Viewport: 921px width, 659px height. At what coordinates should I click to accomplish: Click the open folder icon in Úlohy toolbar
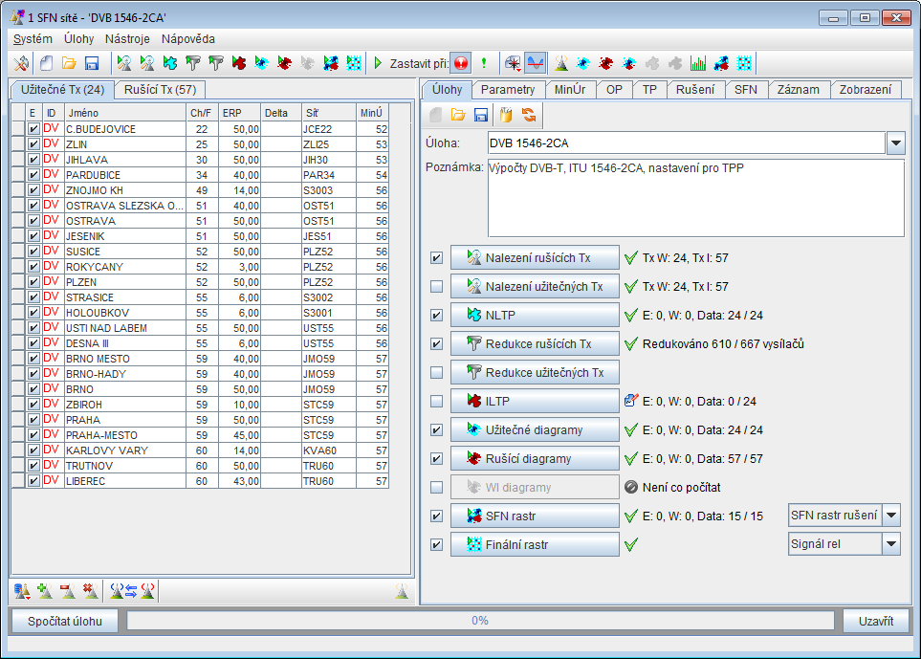[x=458, y=115]
